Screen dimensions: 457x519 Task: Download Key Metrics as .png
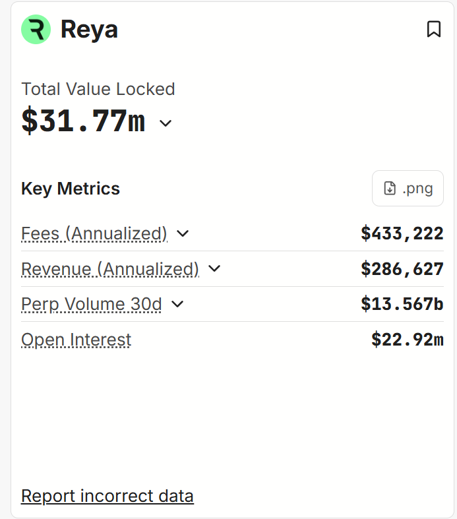(408, 189)
